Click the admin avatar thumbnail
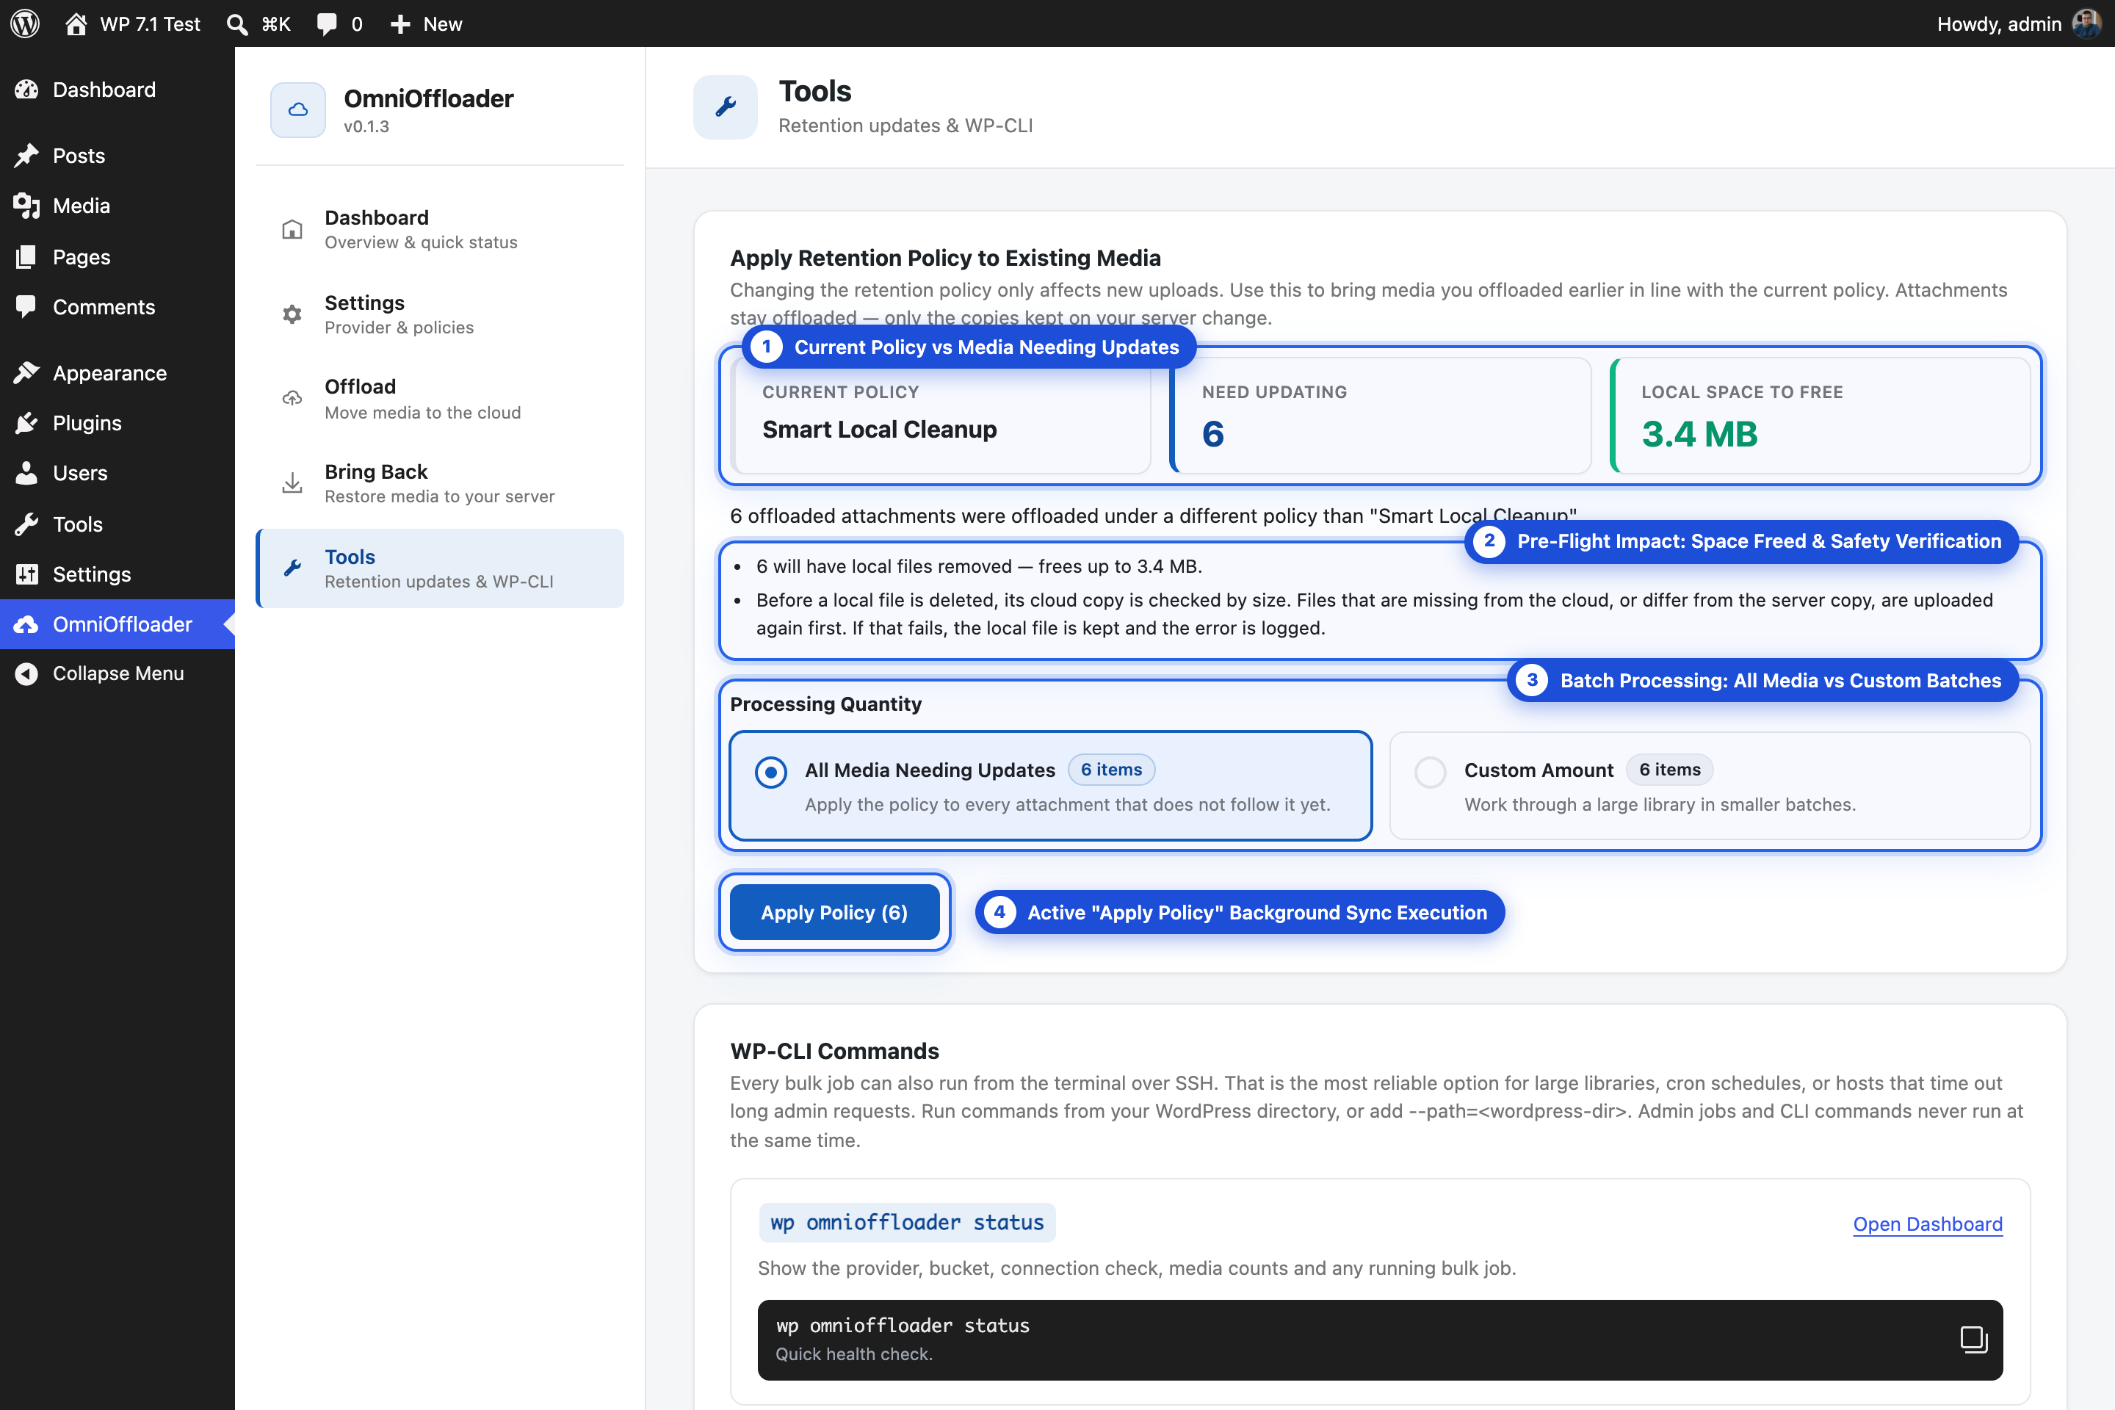This screenshot has width=2115, height=1410. tap(2086, 23)
